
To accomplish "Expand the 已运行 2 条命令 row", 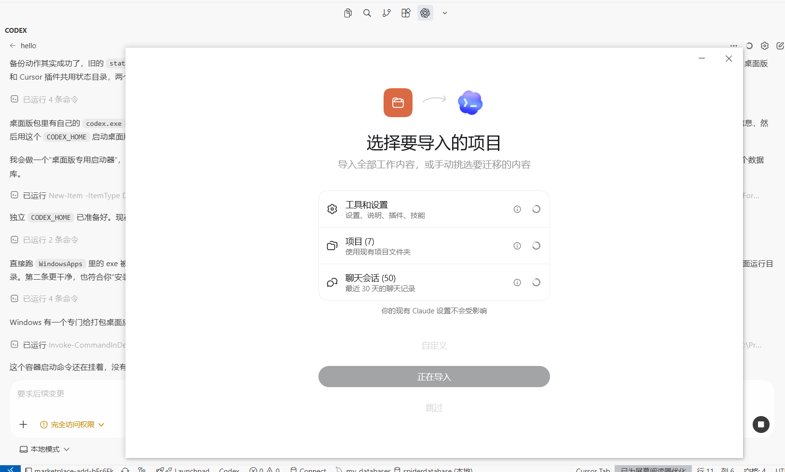I will [44, 240].
